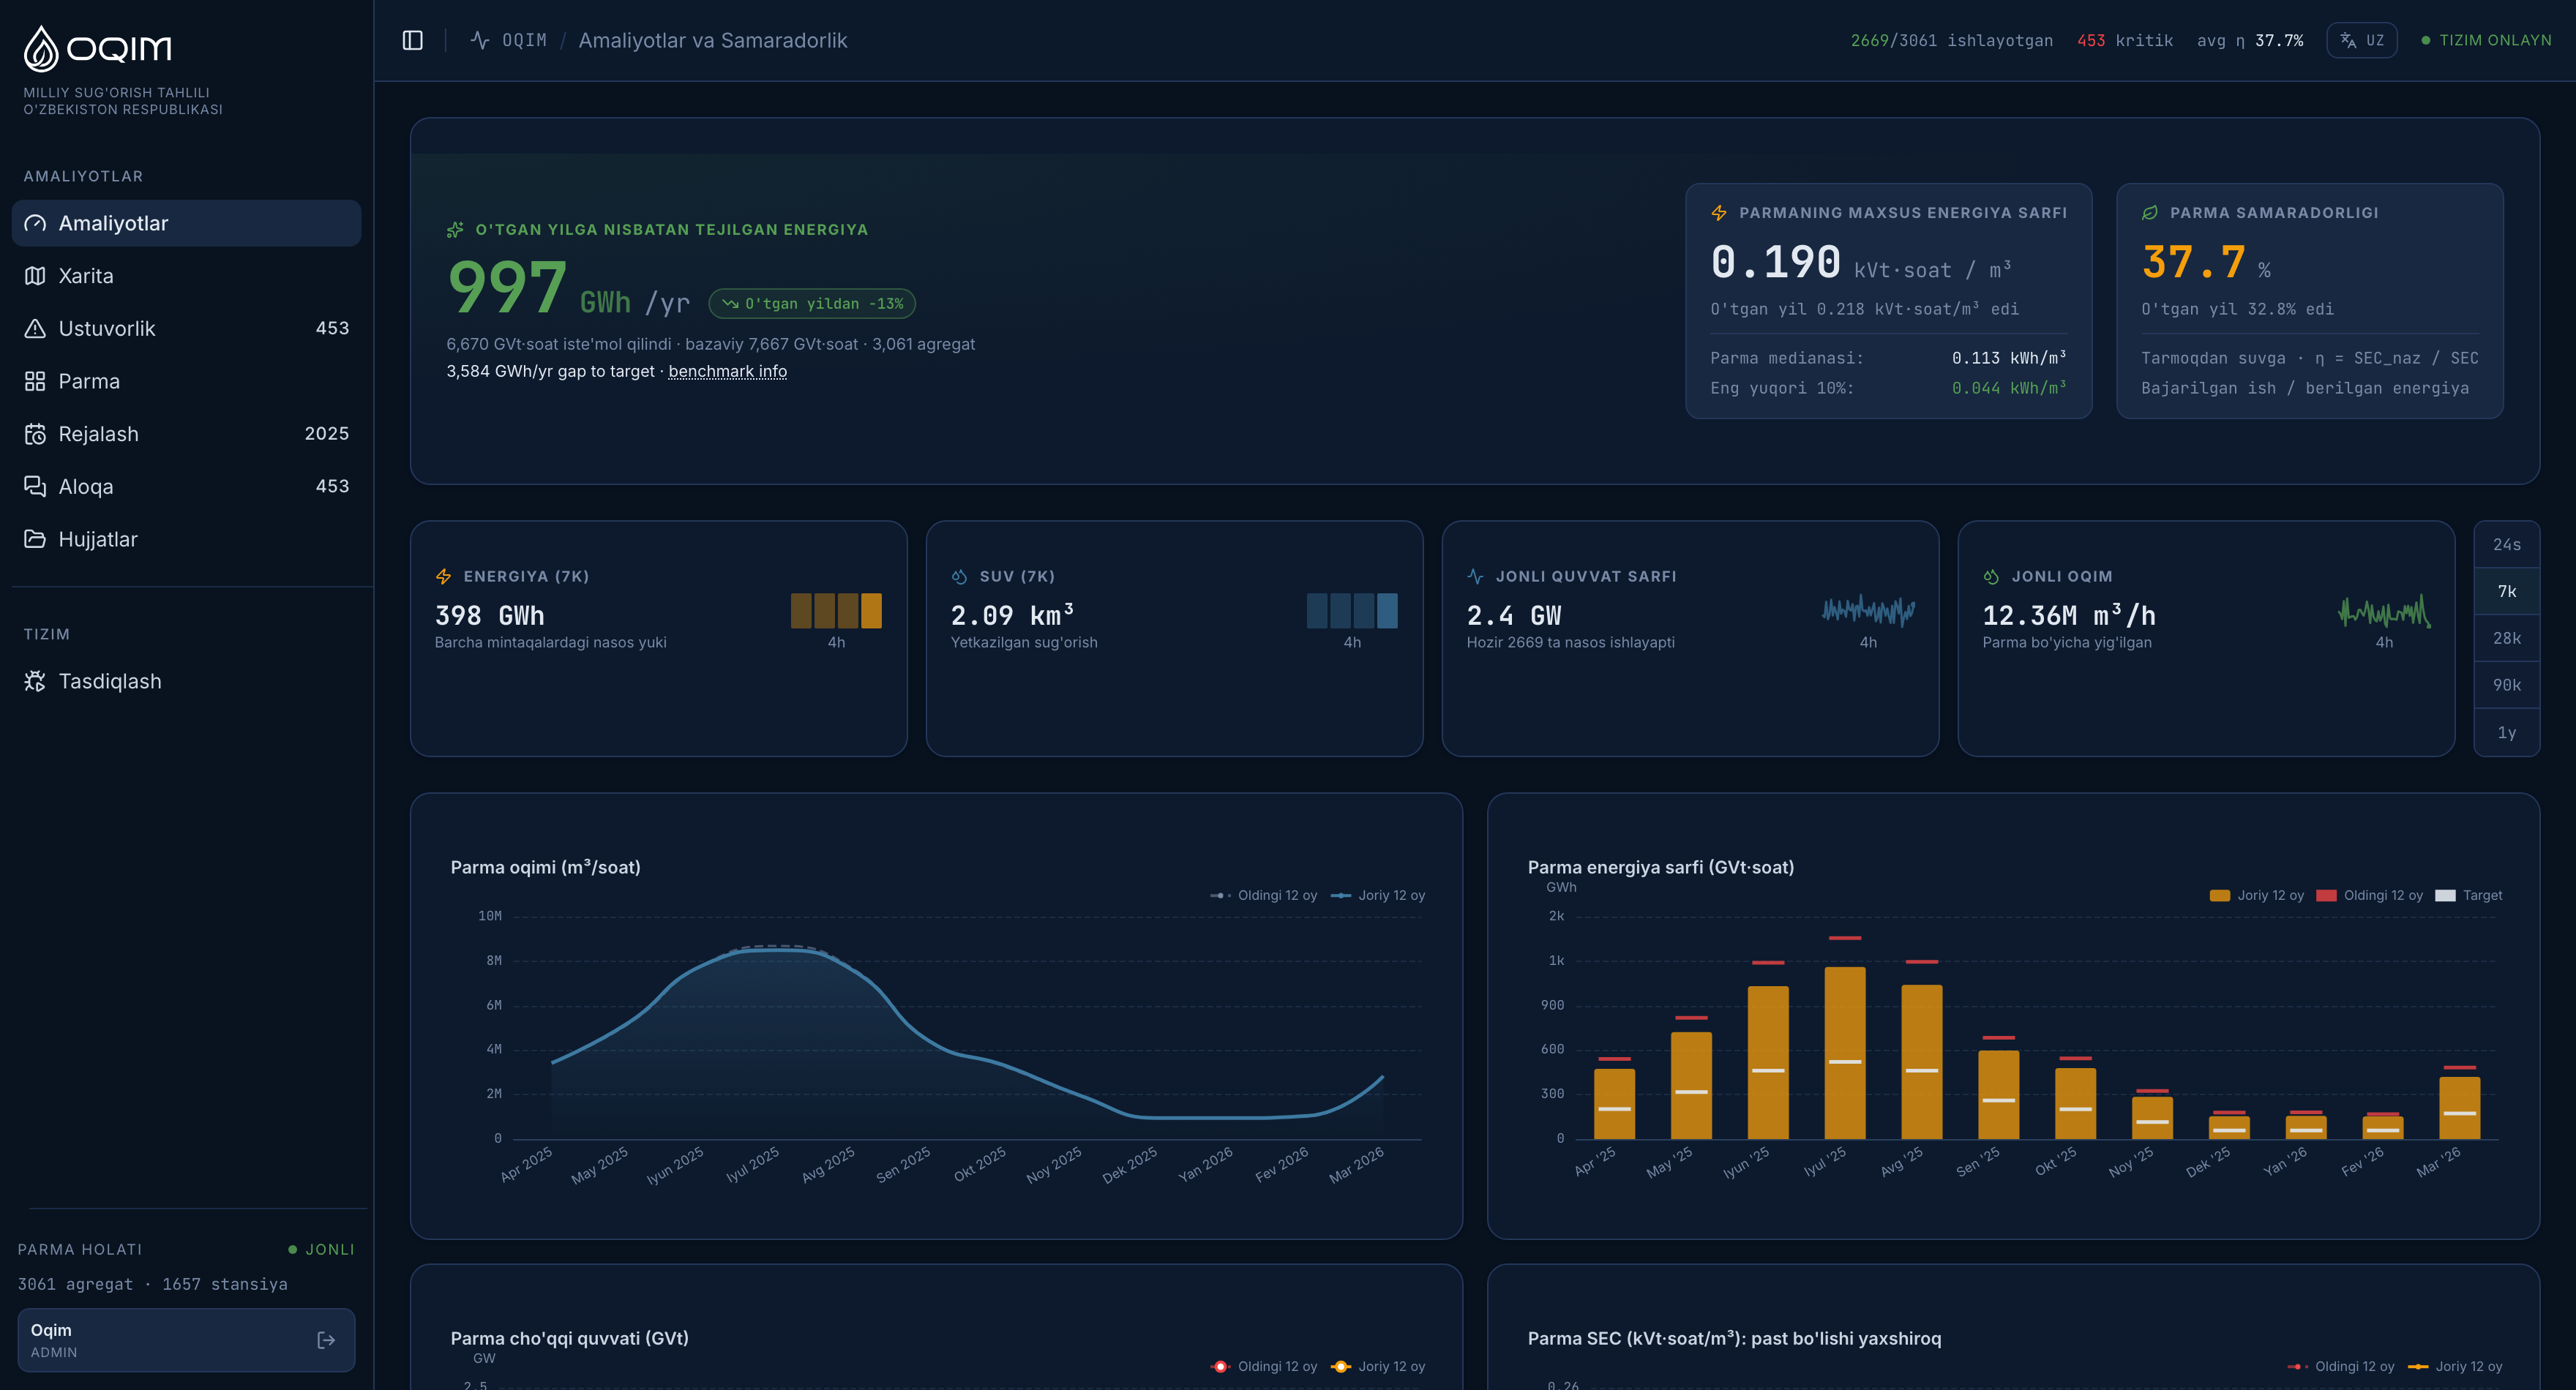
Task: Click the activity pulse icon beside OQIM breadcrumb
Action: coord(480,40)
